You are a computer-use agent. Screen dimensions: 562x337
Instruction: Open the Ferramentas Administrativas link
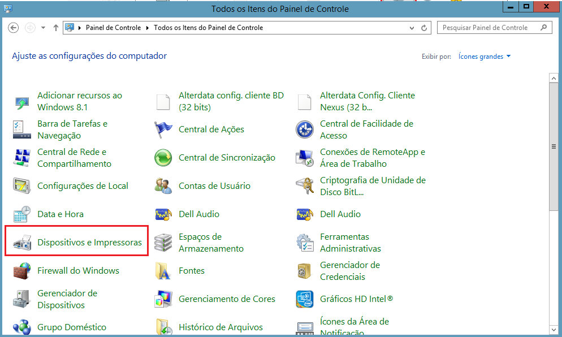coord(350,243)
